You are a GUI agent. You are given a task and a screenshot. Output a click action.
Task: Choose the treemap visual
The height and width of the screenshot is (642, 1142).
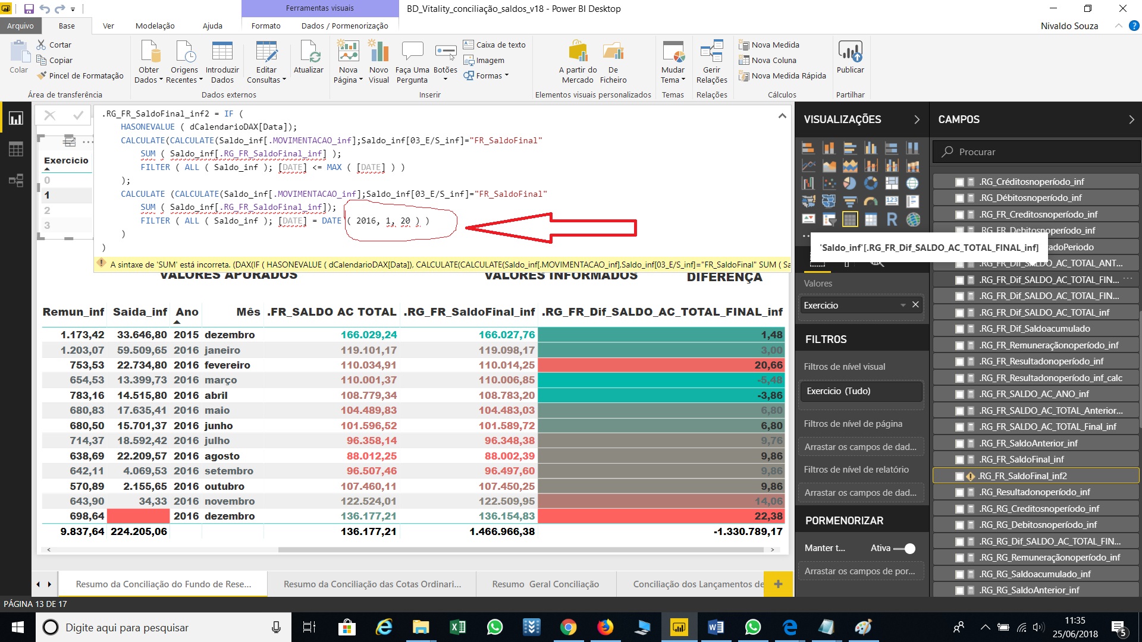tap(892, 184)
